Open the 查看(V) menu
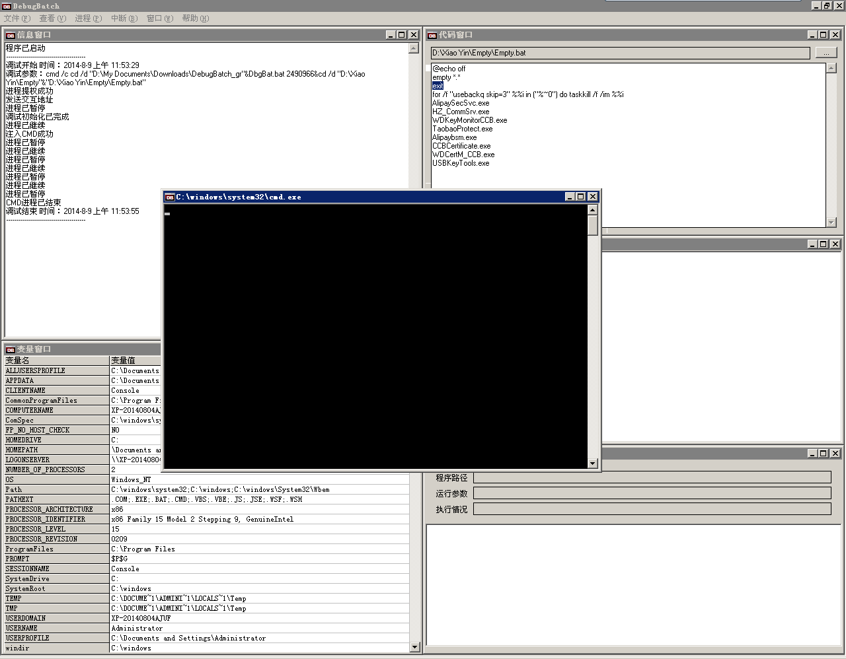The image size is (846, 659). coord(53,18)
